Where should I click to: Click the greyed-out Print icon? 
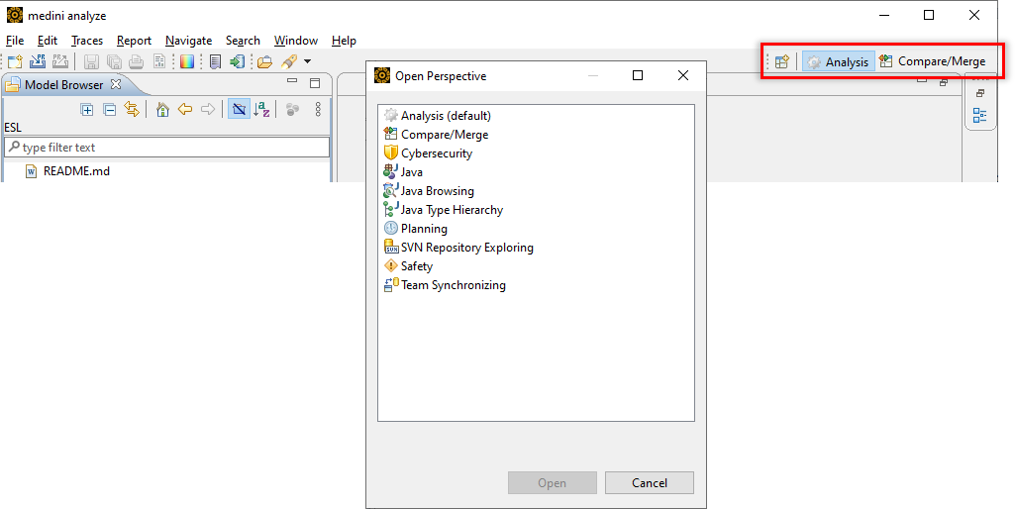pyautogui.click(x=136, y=61)
